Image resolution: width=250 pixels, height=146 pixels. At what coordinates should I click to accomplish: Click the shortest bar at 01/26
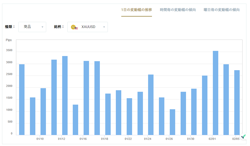pyautogui.click(x=173, y=122)
